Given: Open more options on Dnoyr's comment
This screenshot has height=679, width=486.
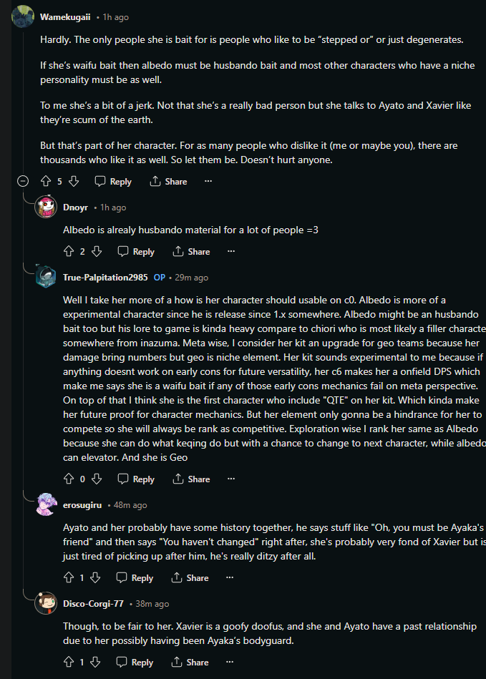Looking at the screenshot, I should (231, 252).
